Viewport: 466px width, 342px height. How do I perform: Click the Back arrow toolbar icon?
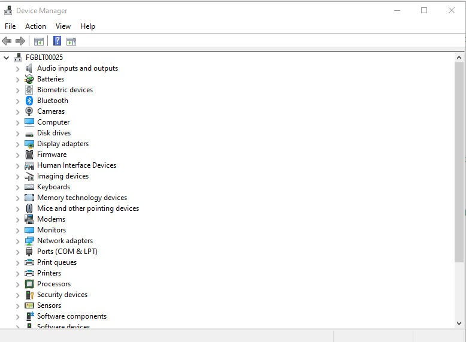coord(7,41)
